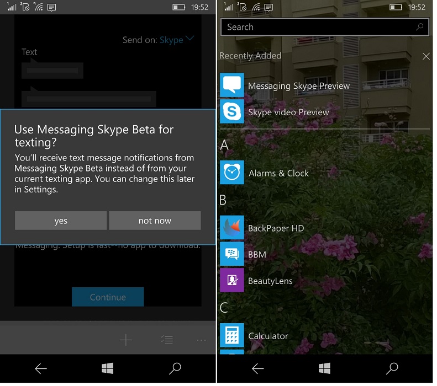The height and width of the screenshot is (386, 437).
Task: Tap the signal strength icon on left status bar
Action: coord(12,7)
